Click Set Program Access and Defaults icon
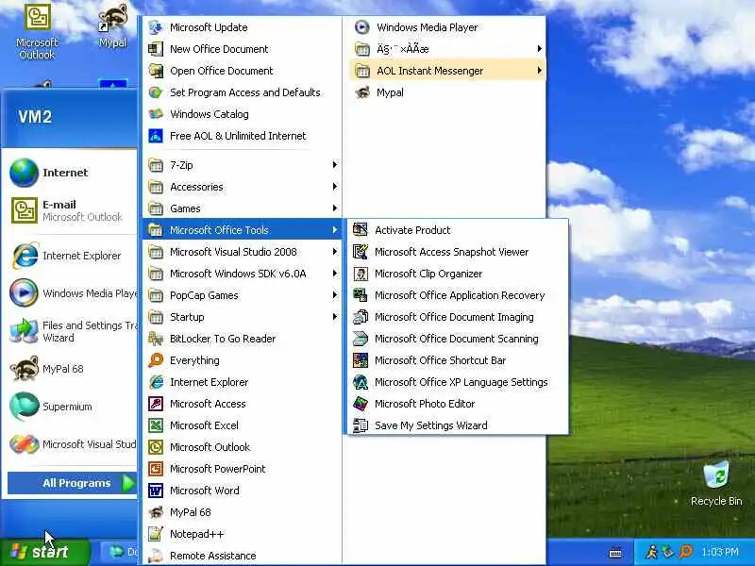This screenshot has height=566, width=755. click(156, 92)
